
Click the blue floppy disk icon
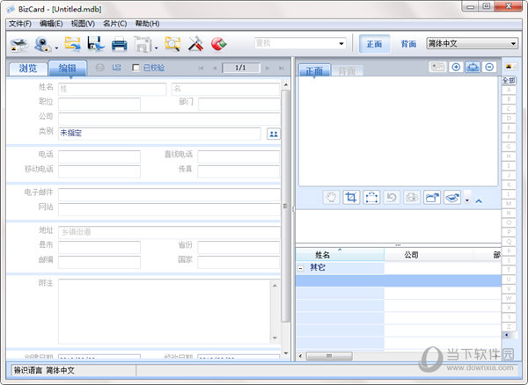pos(96,44)
